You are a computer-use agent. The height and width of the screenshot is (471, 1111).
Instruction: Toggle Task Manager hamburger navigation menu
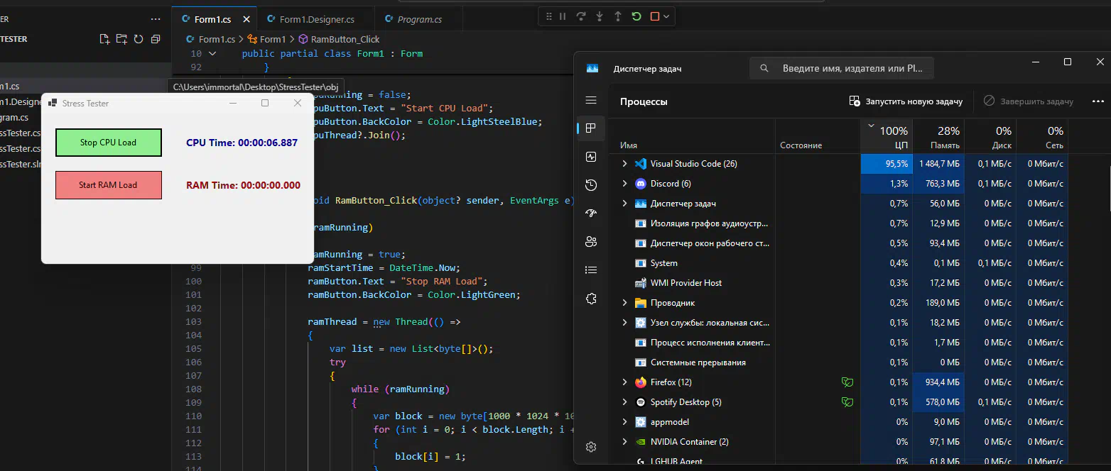pyautogui.click(x=591, y=101)
